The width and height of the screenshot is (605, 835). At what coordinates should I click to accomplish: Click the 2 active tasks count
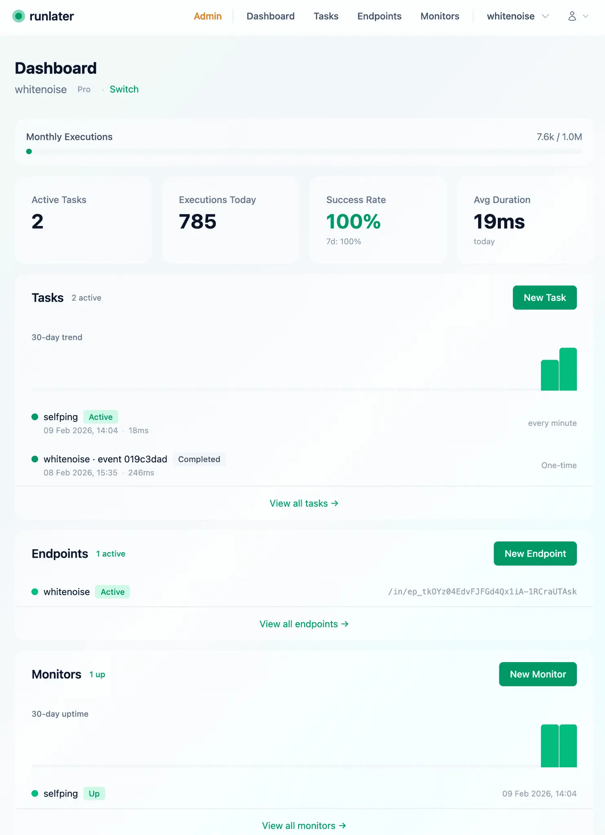[x=86, y=298]
